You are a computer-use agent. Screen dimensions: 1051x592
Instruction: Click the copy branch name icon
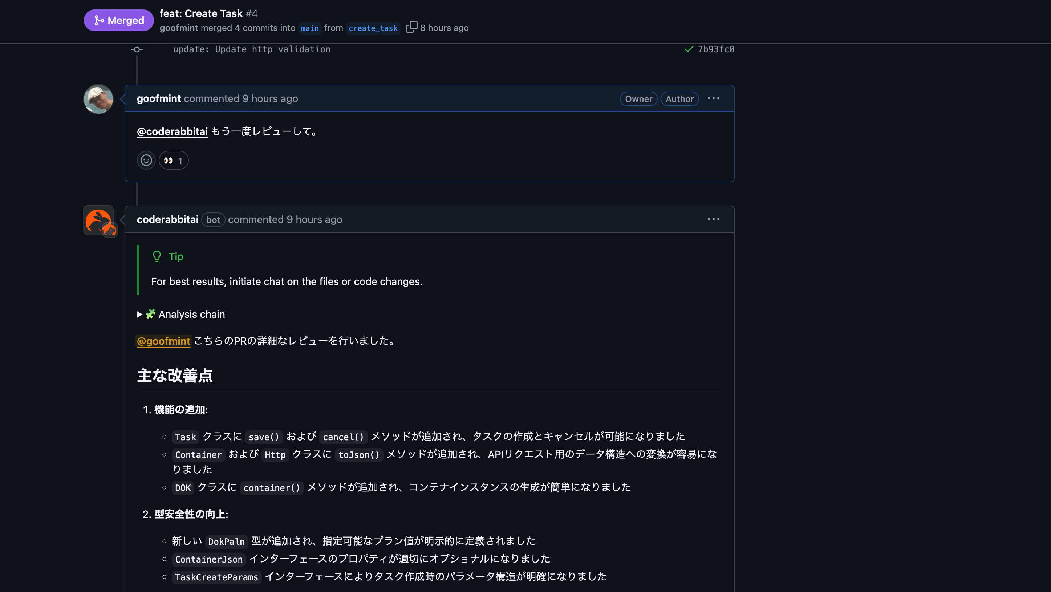point(411,27)
